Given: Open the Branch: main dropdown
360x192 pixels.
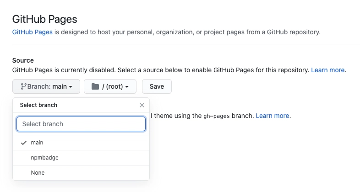Looking at the screenshot, I should tap(46, 86).
